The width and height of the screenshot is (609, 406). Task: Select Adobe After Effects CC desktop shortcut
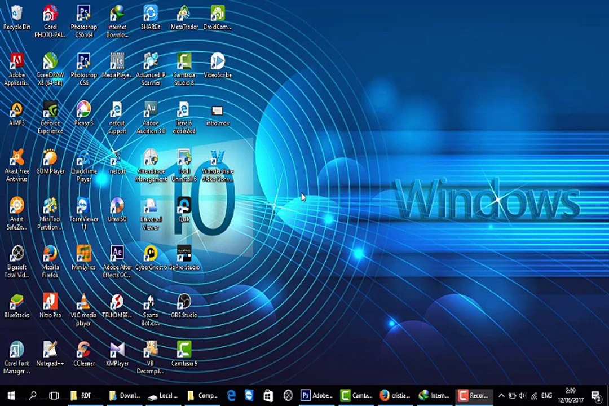point(117,262)
